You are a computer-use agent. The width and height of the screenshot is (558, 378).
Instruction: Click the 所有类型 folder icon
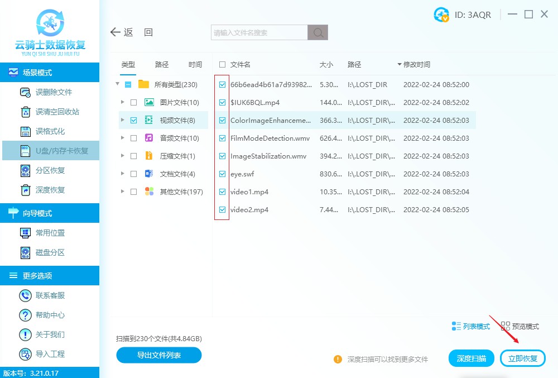pyautogui.click(x=144, y=84)
